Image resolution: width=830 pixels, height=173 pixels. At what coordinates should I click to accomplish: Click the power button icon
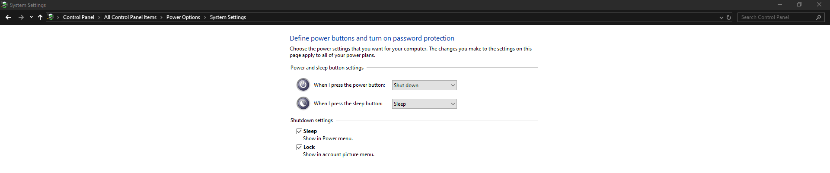pos(303,85)
